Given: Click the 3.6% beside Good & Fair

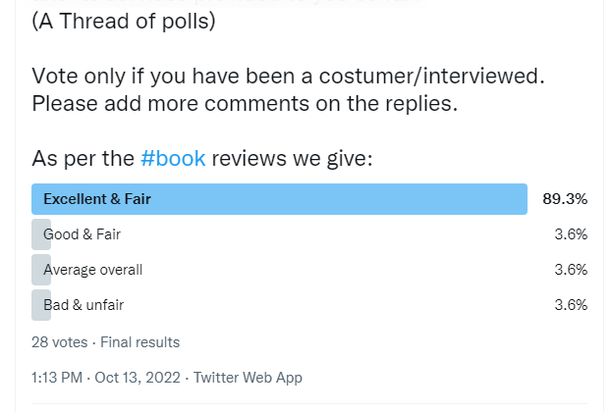Looking at the screenshot, I should click(x=571, y=234).
